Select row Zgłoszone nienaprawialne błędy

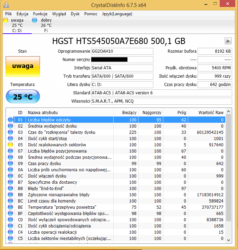116,195
